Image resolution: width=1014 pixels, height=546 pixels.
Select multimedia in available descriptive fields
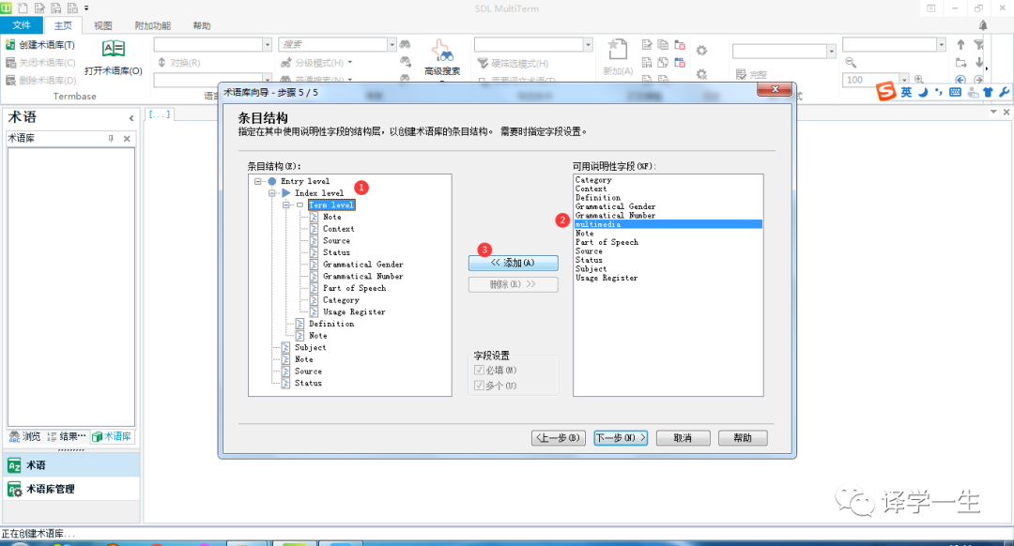click(668, 224)
